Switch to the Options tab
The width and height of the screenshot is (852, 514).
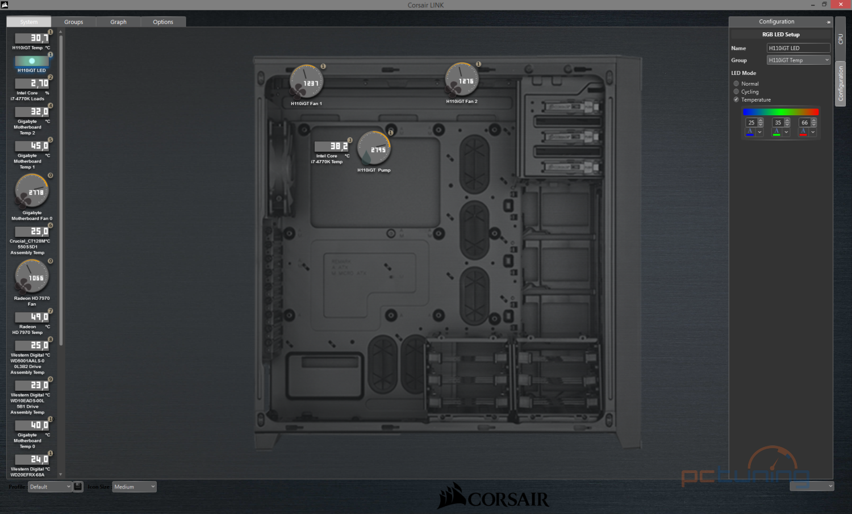(163, 22)
